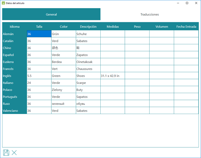Click the Ruso Color cell зеленый

63,103
